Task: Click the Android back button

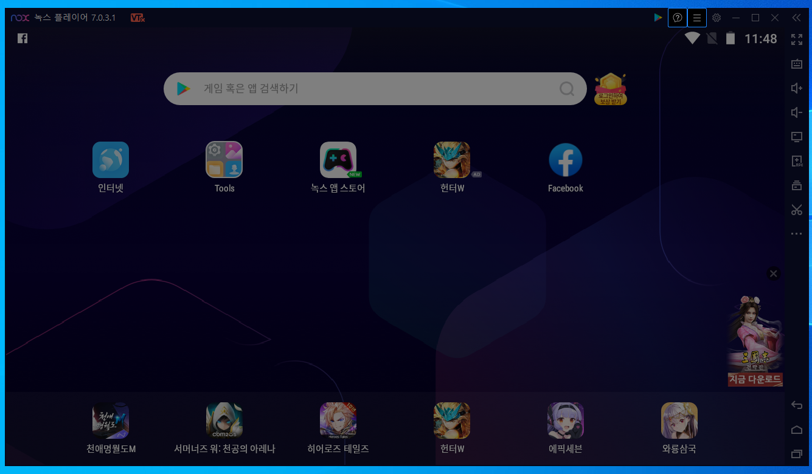Action: (x=797, y=405)
